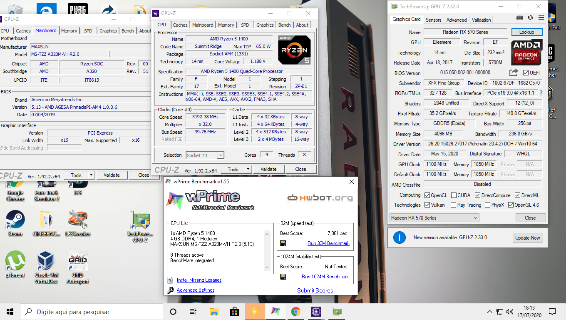Screen dimensions: 566x320
Task: Switch to Chrome via taskbar icon
Action: pyautogui.click(x=295, y=312)
